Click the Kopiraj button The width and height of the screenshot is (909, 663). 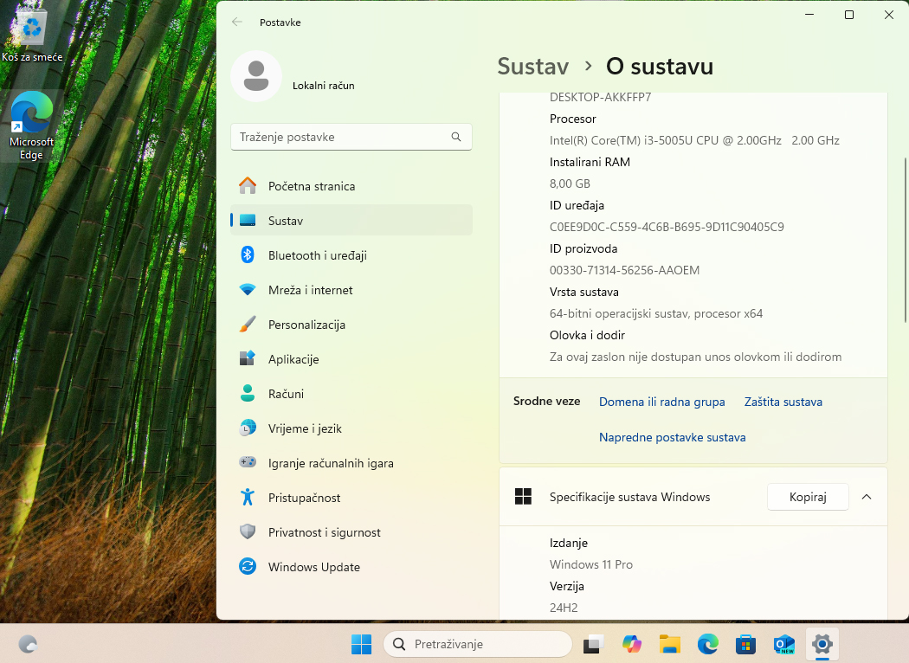[808, 497]
